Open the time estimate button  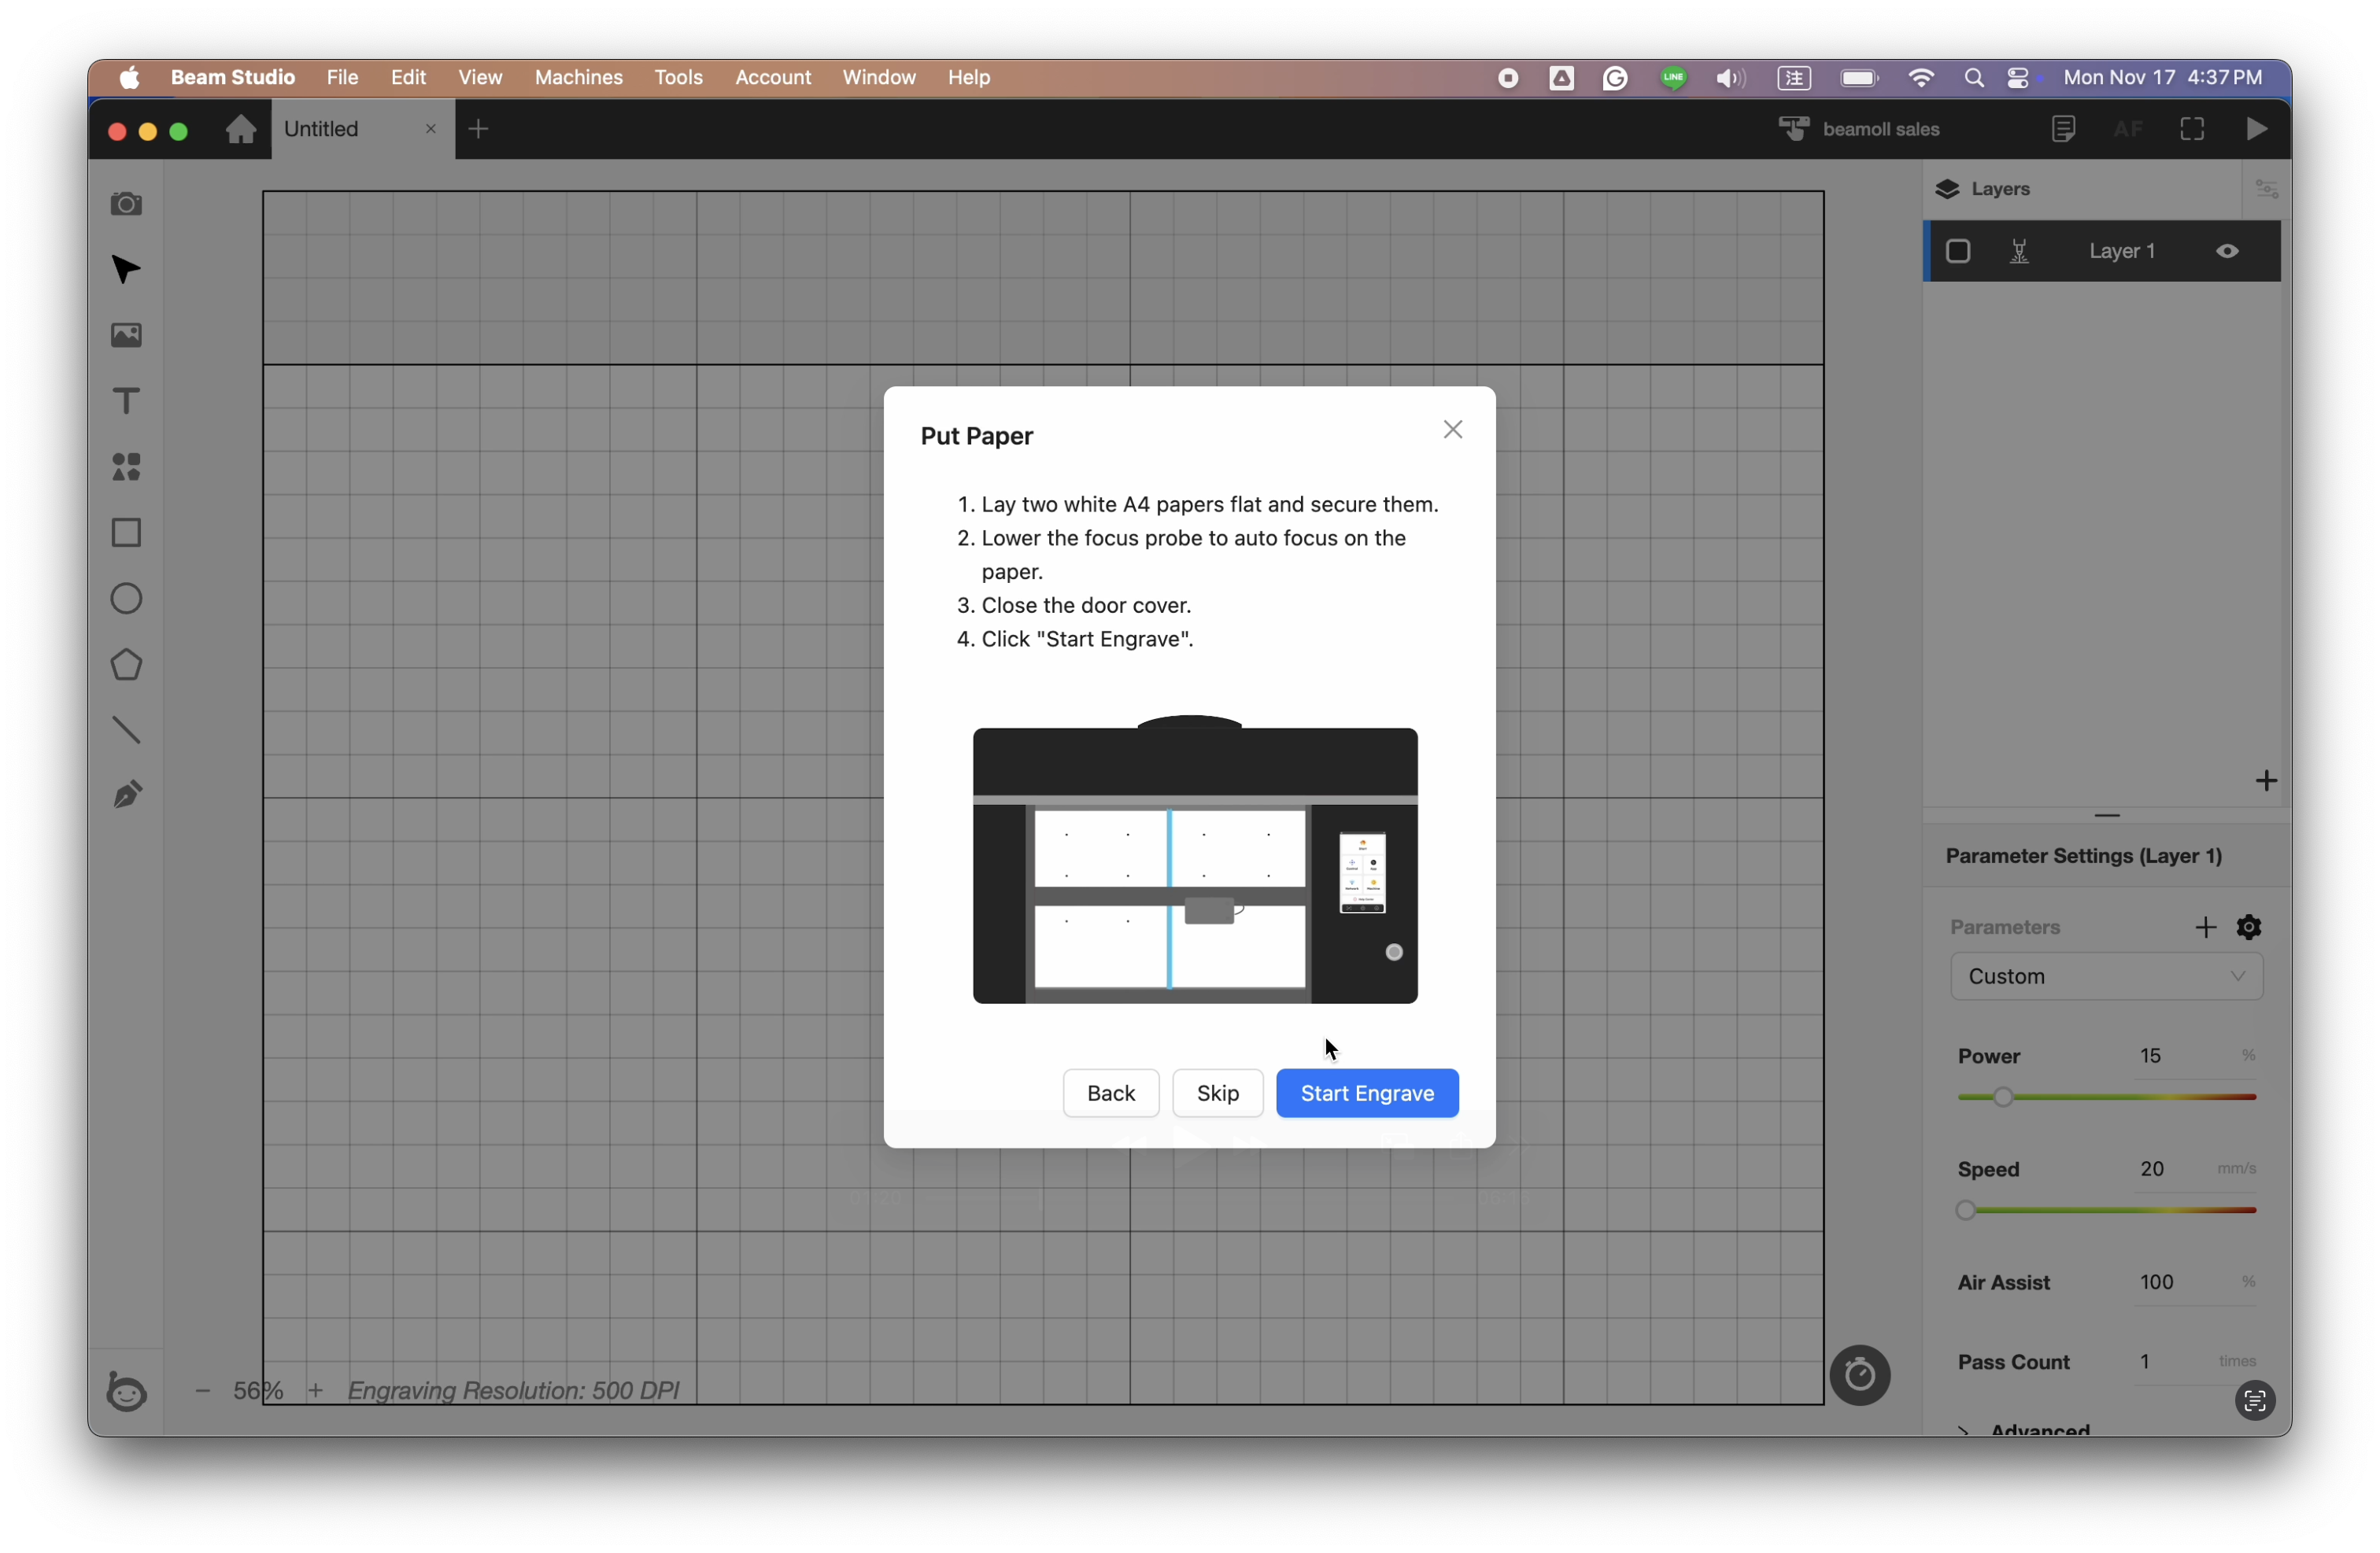[x=1859, y=1376]
